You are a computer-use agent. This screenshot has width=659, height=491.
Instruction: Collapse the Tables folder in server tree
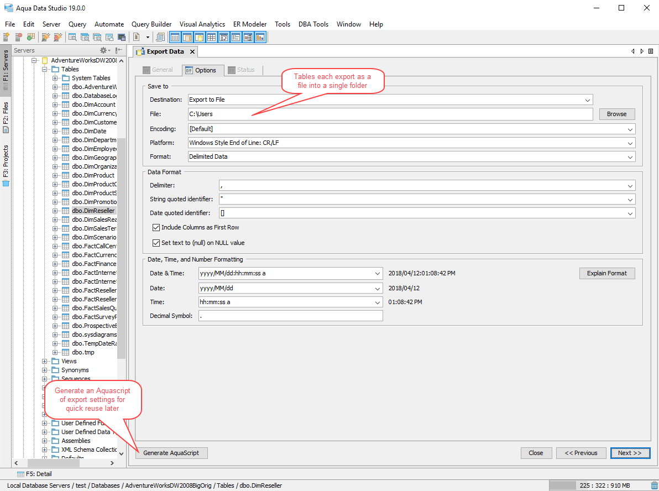tap(45, 69)
